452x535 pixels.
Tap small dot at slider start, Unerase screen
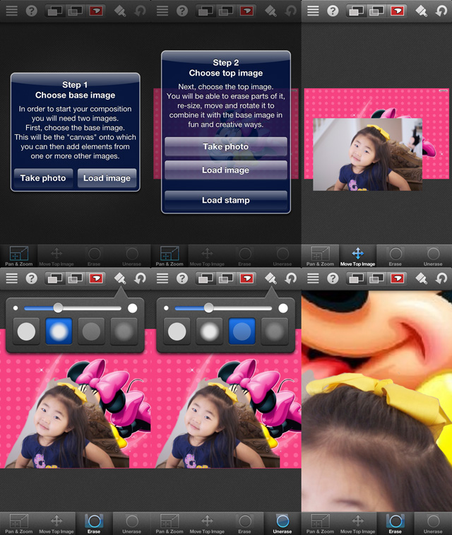pos(166,308)
